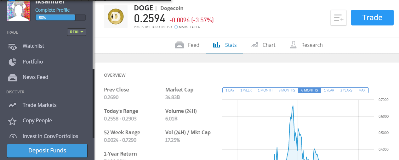The width and height of the screenshot is (399, 160).
Task: Select the 6 MONTHS chart range
Action: click(310, 90)
